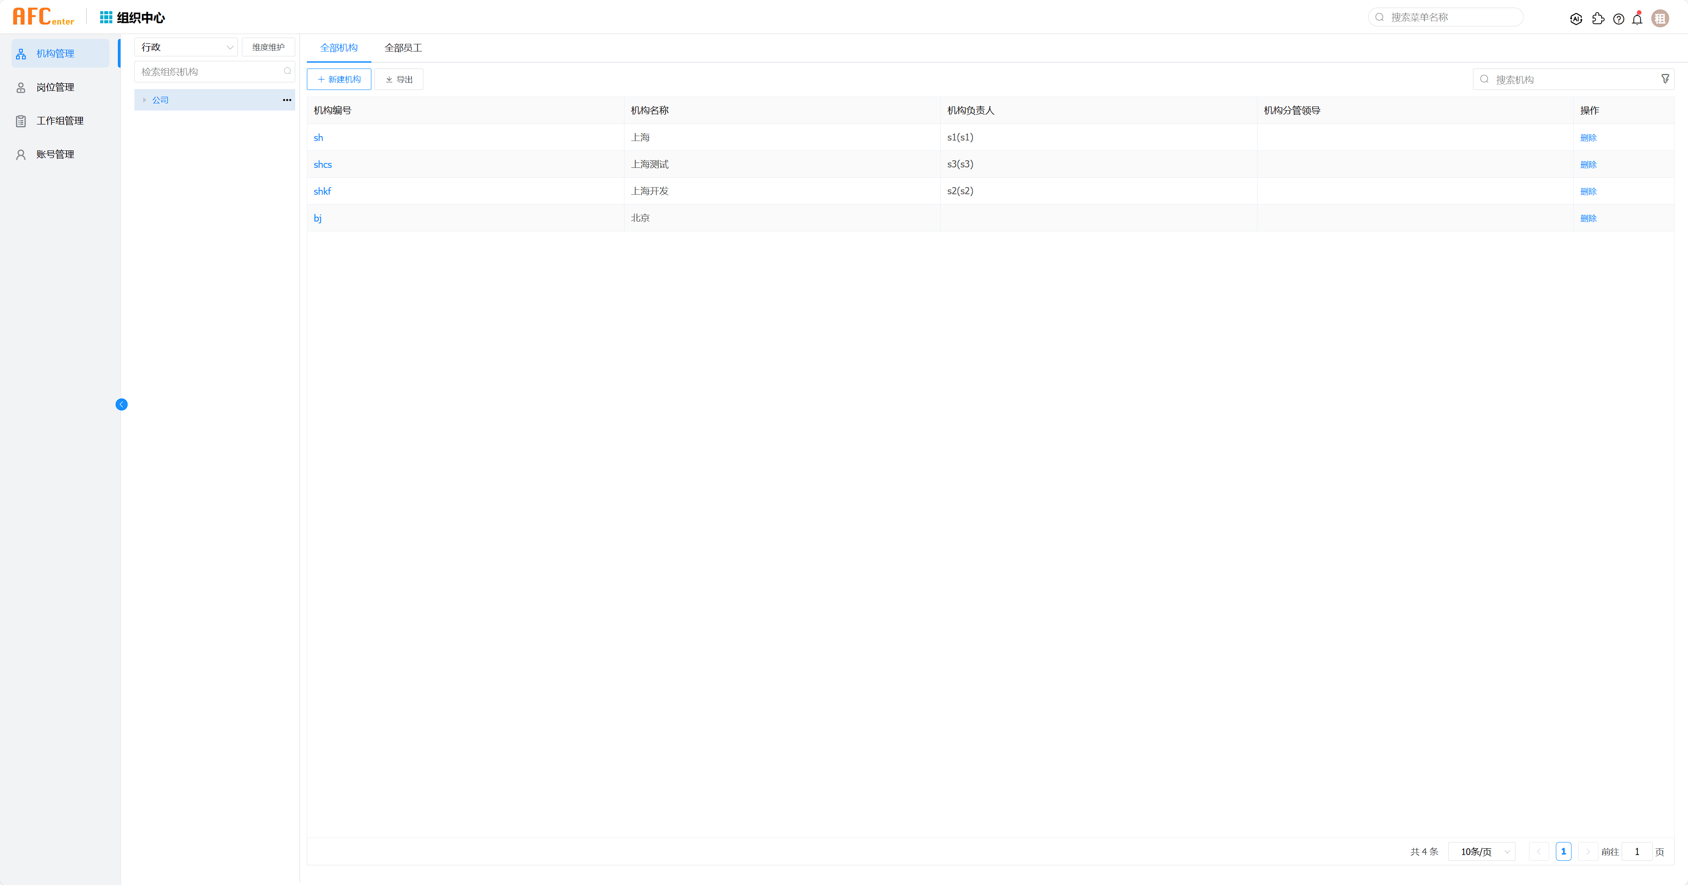Click the 新建机构 button
Viewport: 1688px width, 885px height.
(x=339, y=79)
